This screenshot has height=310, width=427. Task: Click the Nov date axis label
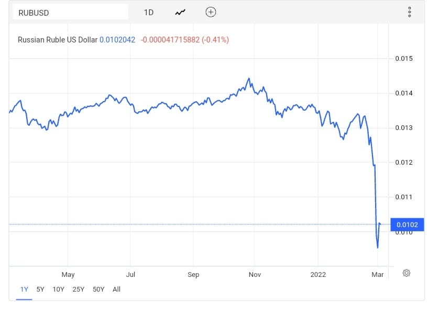255,274
